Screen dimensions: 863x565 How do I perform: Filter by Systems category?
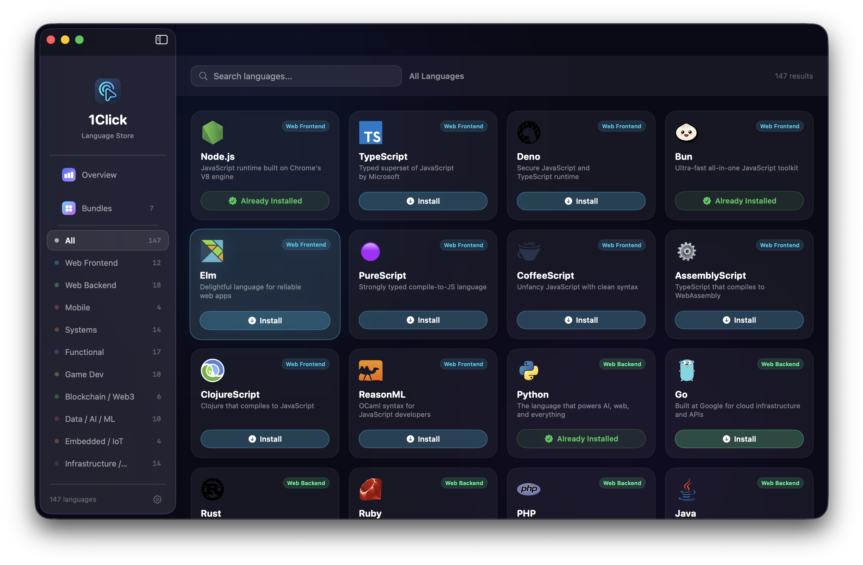coord(108,330)
